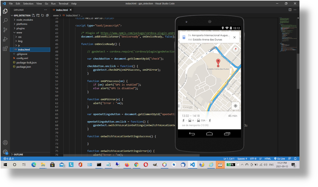This screenshot has width=318, height=187.
Task: Tap the Android recent apps button
Action: point(227,134)
